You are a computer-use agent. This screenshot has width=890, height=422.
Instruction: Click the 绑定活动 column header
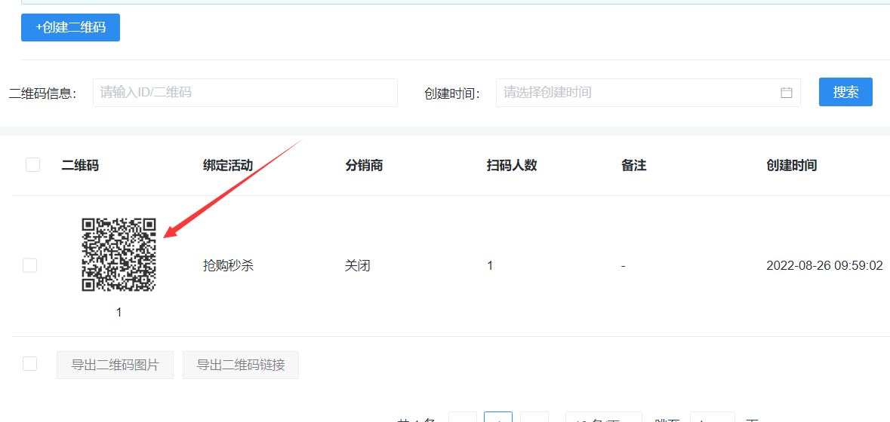(x=228, y=165)
